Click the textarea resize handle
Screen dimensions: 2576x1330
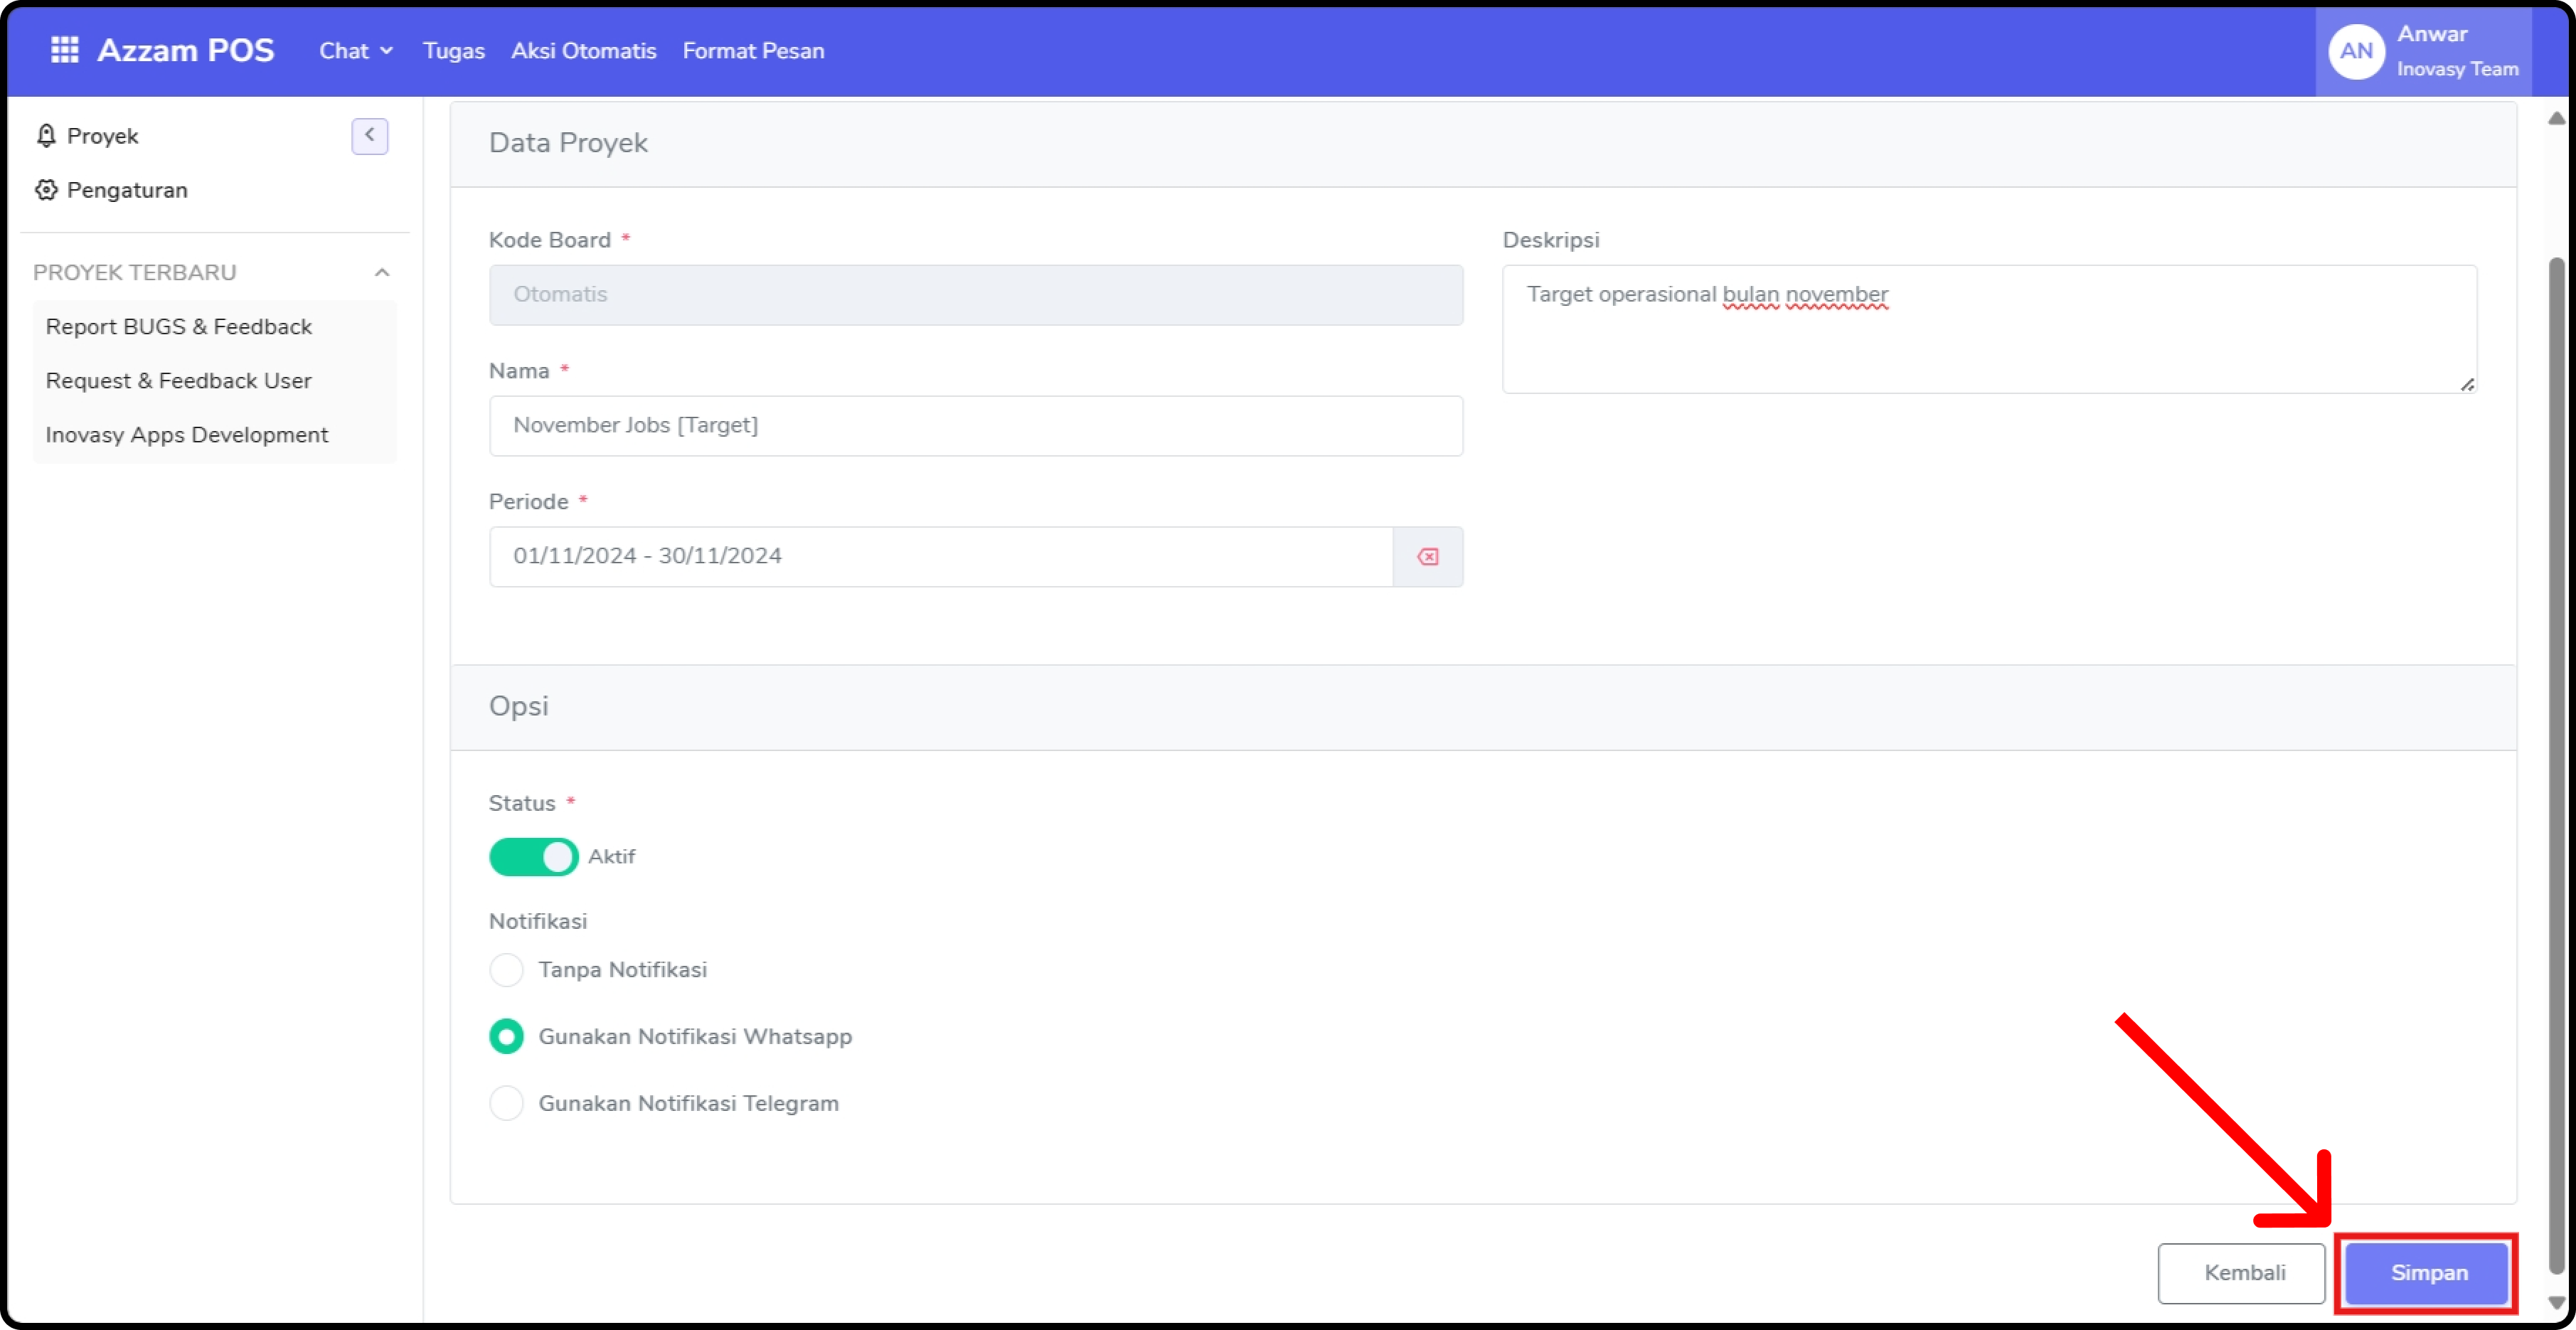click(2467, 385)
